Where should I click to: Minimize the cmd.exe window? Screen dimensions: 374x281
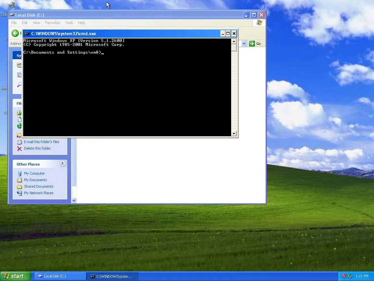coord(222,34)
